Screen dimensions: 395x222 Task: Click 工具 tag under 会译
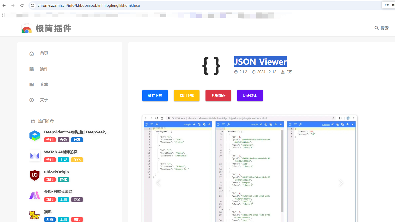(63, 200)
